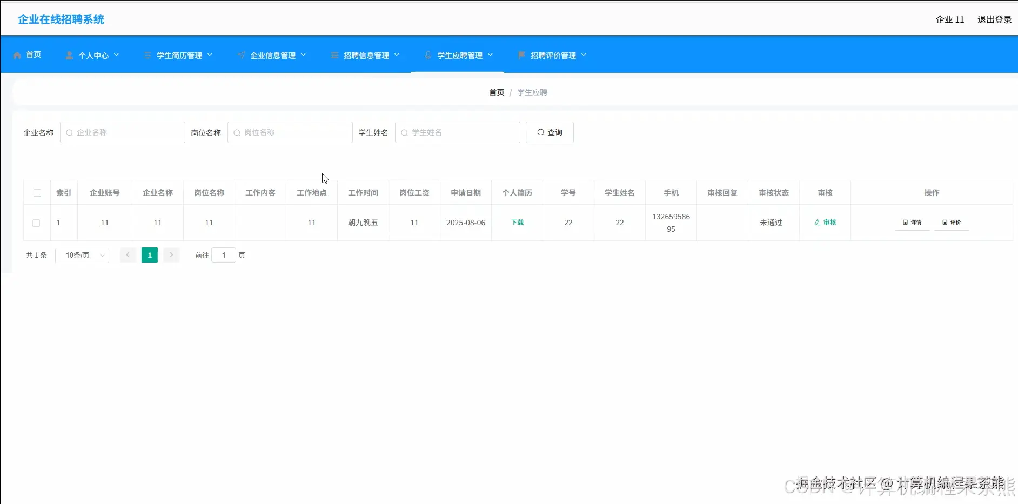
Task: Click 退出登录 to log out
Action: point(994,19)
